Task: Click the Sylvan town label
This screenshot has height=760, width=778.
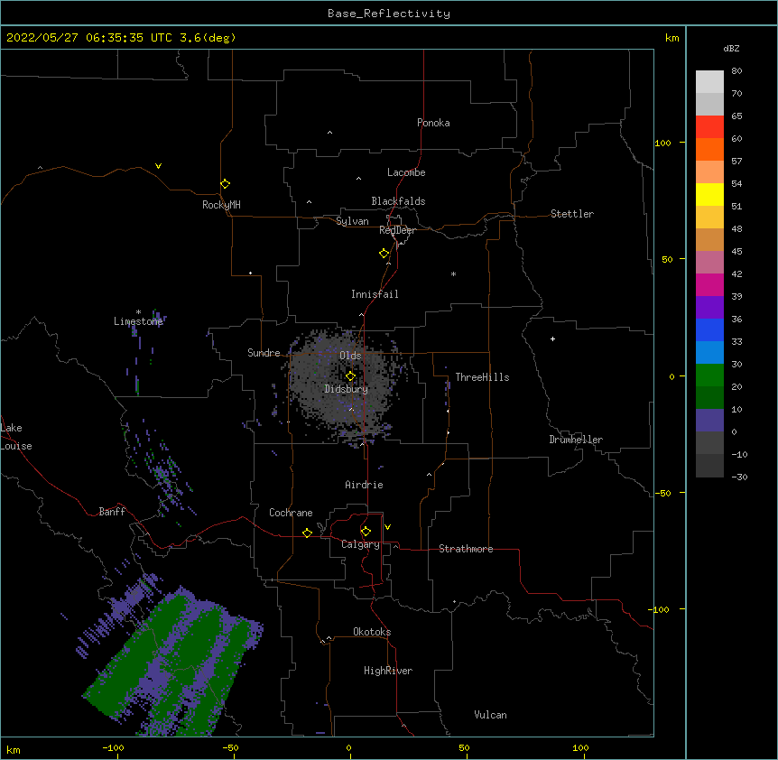Action: pyautogui.click(x=352, y=221)
